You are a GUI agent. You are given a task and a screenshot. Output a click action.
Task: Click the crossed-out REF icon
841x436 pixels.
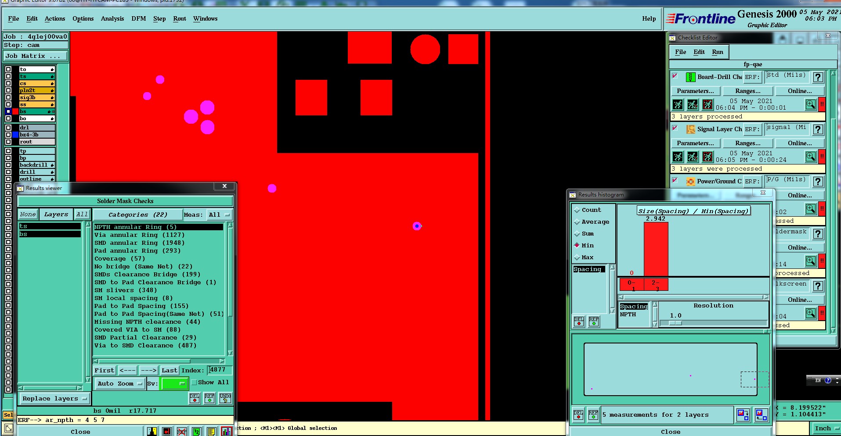click(182, 431)
